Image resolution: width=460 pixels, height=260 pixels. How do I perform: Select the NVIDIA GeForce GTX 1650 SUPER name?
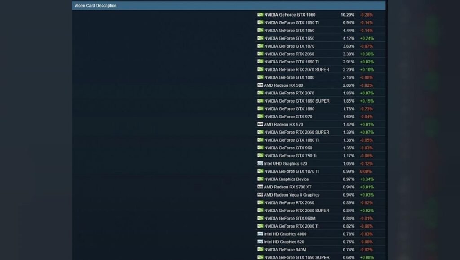click(x=296, y=257)
